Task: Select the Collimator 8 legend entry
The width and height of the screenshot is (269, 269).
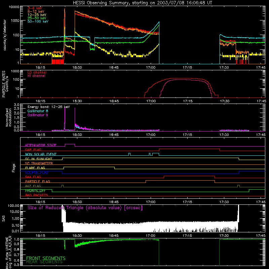Action: 38,111
